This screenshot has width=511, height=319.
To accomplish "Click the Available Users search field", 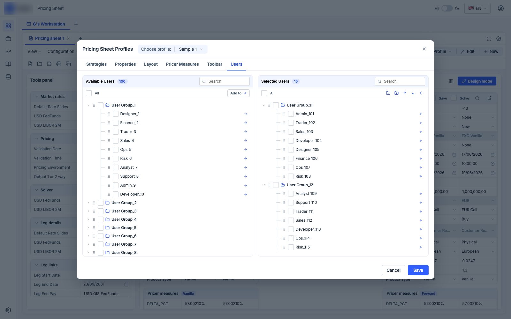I will tap(225, 81).
